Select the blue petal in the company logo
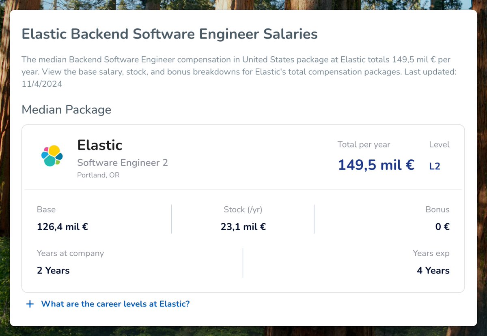 click(44, 155)
